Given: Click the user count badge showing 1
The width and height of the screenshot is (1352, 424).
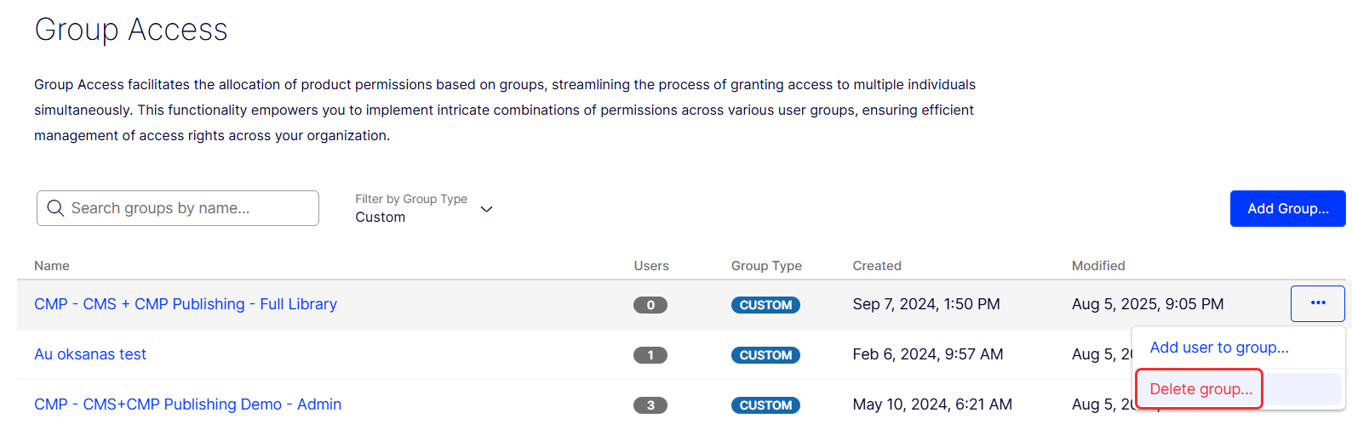Looking at the screenshot, I should (x=650, y=355).
